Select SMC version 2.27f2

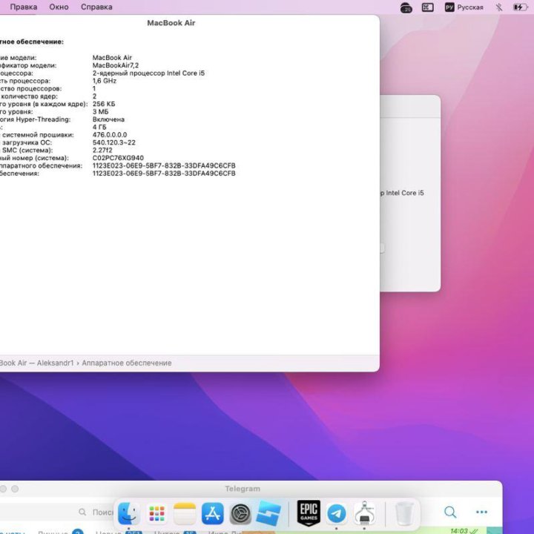102,150
